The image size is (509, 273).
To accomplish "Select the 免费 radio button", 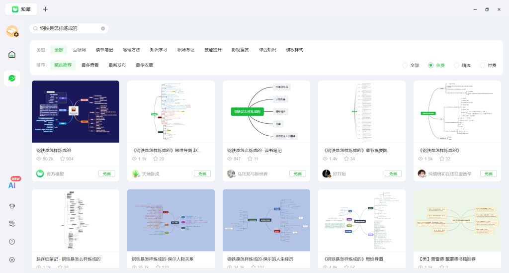I will (430, 65).
